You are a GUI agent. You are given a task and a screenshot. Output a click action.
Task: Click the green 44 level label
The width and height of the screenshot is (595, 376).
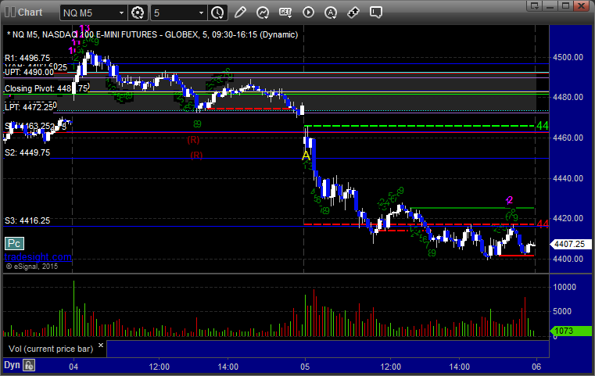pyautogui.click(x=543, y=126)
